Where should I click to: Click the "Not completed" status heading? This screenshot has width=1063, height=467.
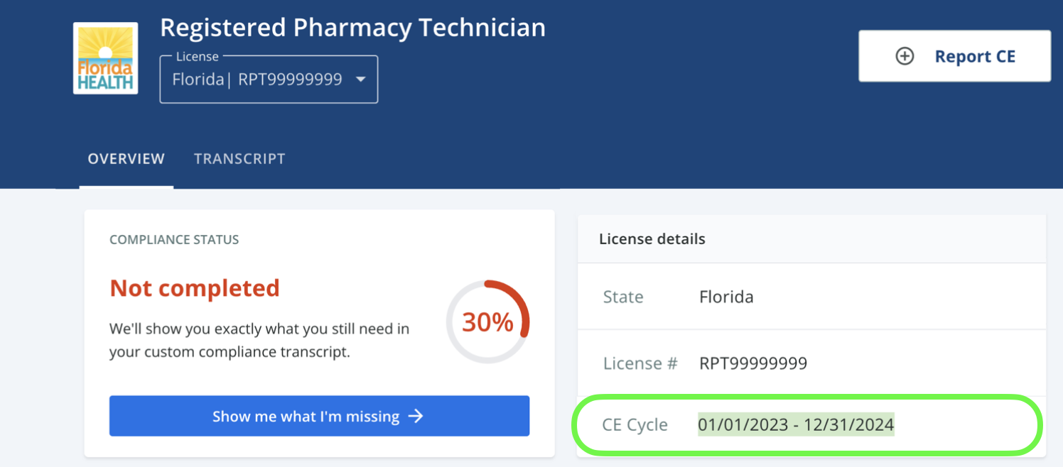[195, 288]
